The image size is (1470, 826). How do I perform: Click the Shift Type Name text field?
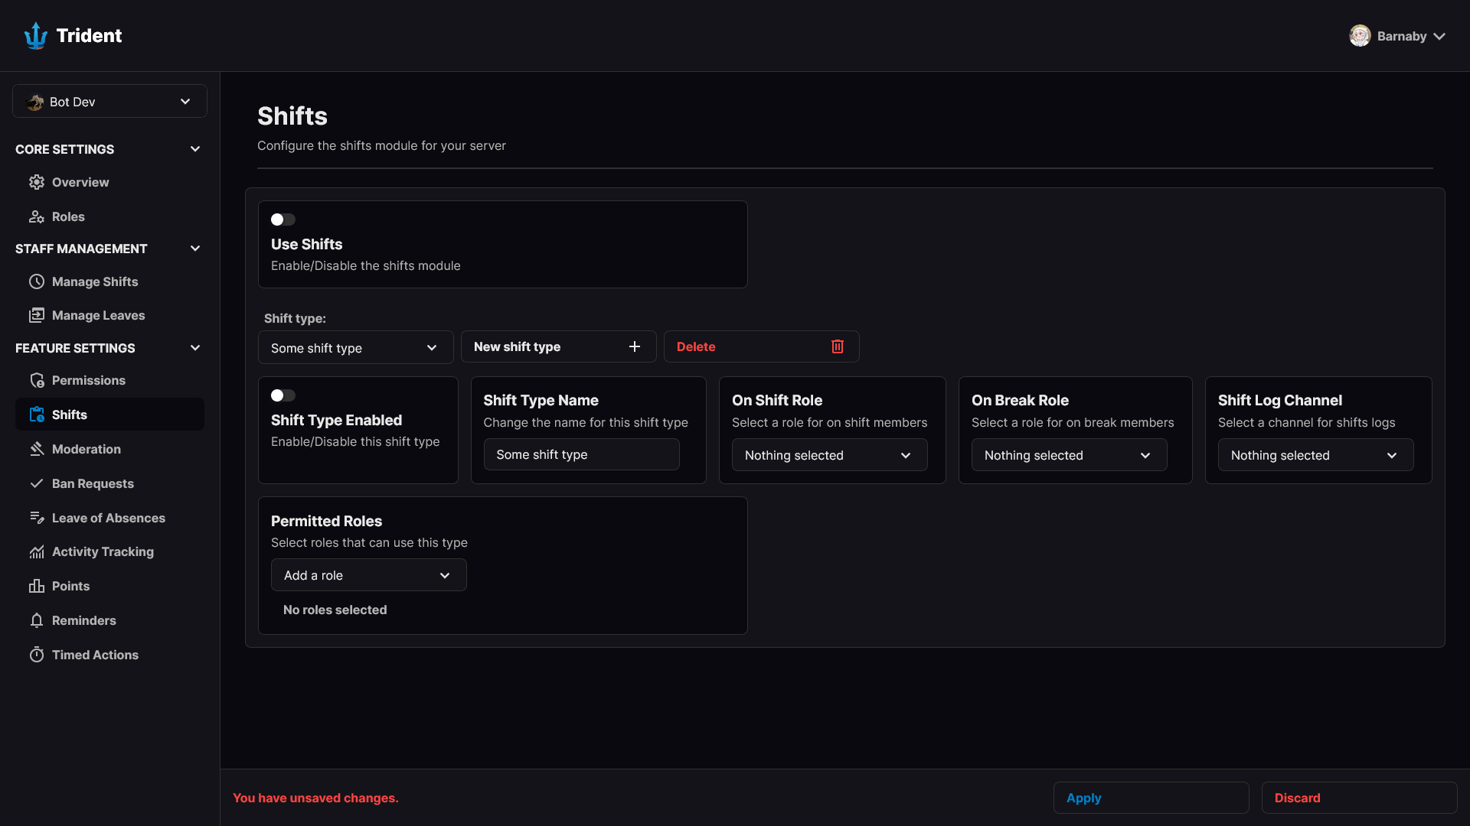(x=581, y=454)
